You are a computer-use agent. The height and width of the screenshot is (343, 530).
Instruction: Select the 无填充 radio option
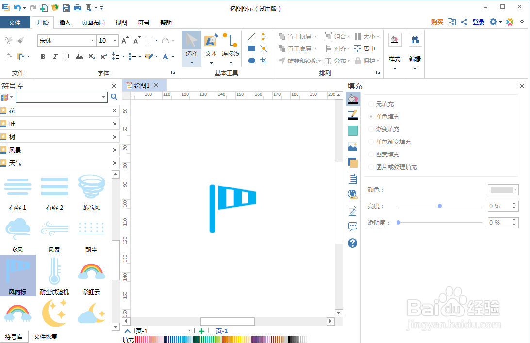pos(371,104)
